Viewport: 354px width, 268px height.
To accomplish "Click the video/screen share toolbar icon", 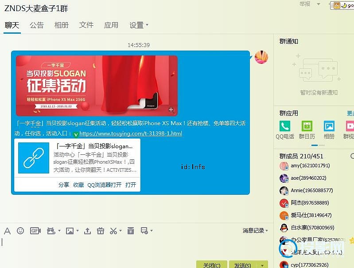I will (51, 231).
